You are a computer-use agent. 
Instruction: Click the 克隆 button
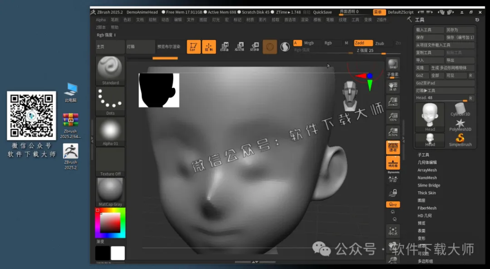pos(422,68)
